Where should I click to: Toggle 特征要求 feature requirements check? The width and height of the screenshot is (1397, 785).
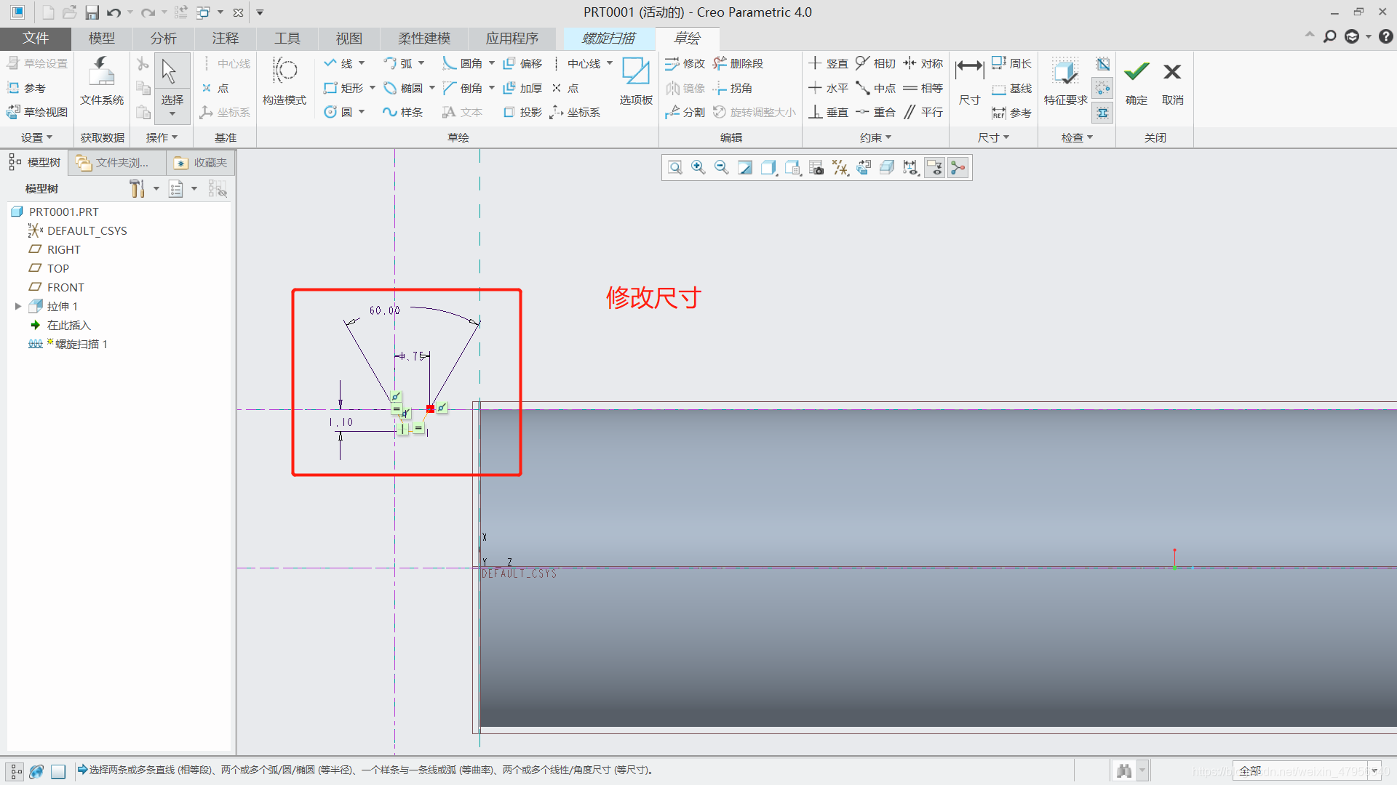pos(1064,73)
